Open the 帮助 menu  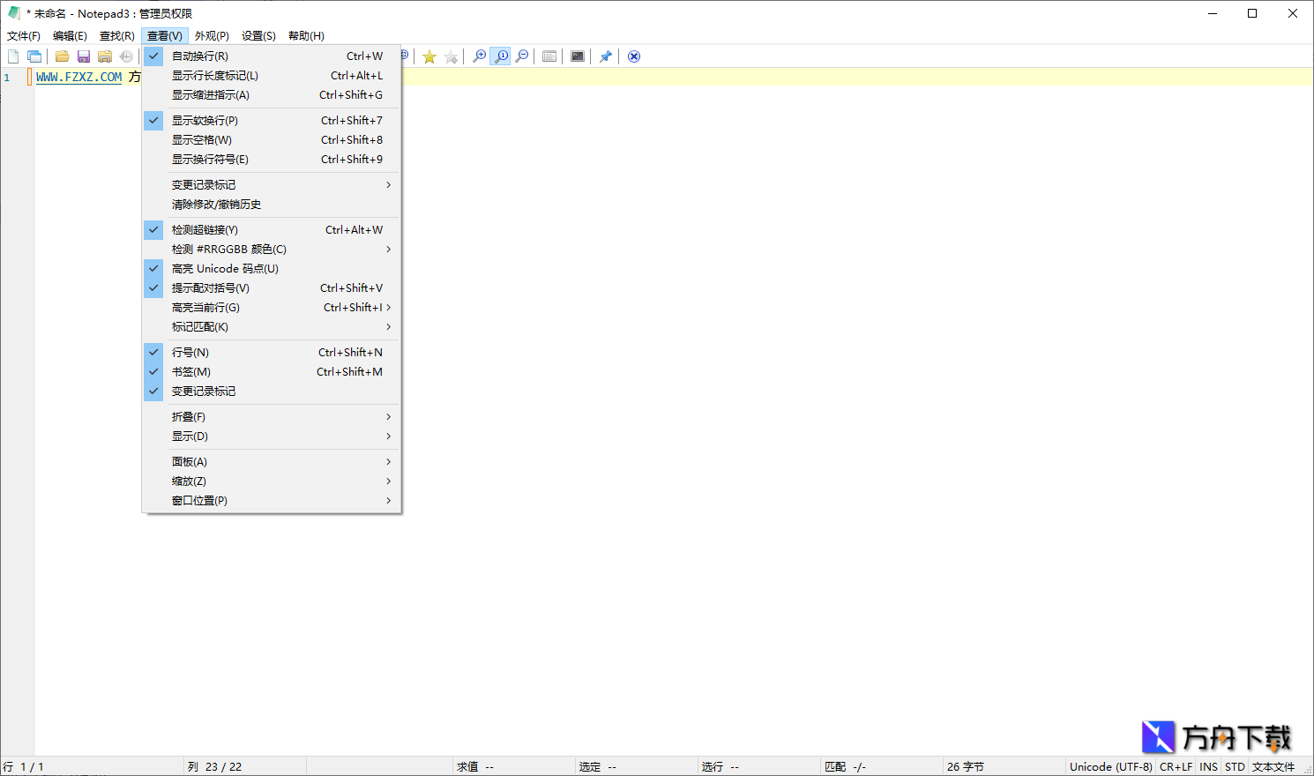[304, 35]
